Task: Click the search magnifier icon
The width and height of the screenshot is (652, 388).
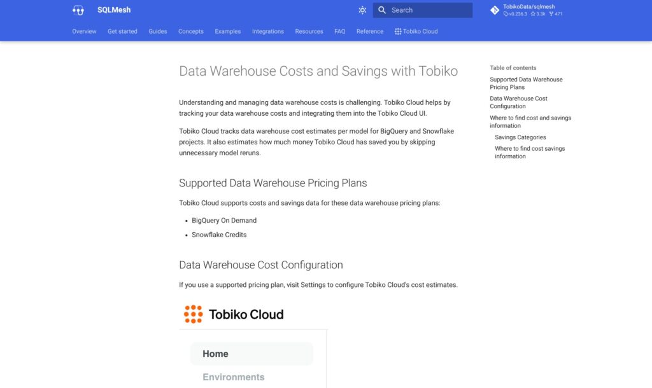Action: 382,10
